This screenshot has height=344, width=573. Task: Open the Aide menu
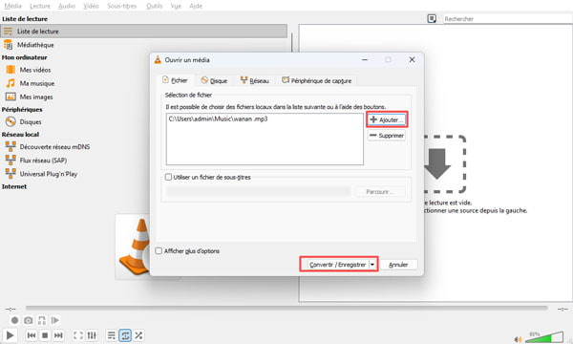pyautogui.click(x=196, y=6)
